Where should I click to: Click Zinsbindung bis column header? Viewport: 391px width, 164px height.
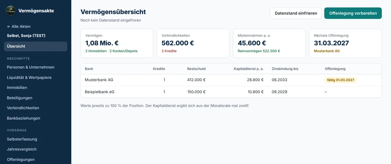point(285,69)
